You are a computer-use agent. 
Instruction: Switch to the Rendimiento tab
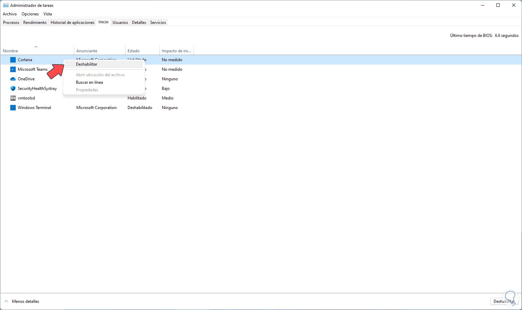(35, 23)
